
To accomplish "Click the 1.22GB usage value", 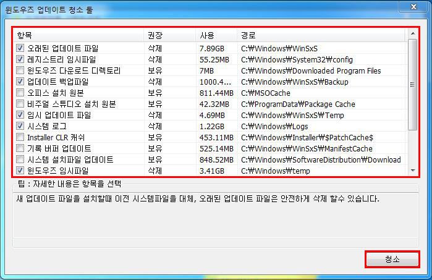I will click(212, 127).
